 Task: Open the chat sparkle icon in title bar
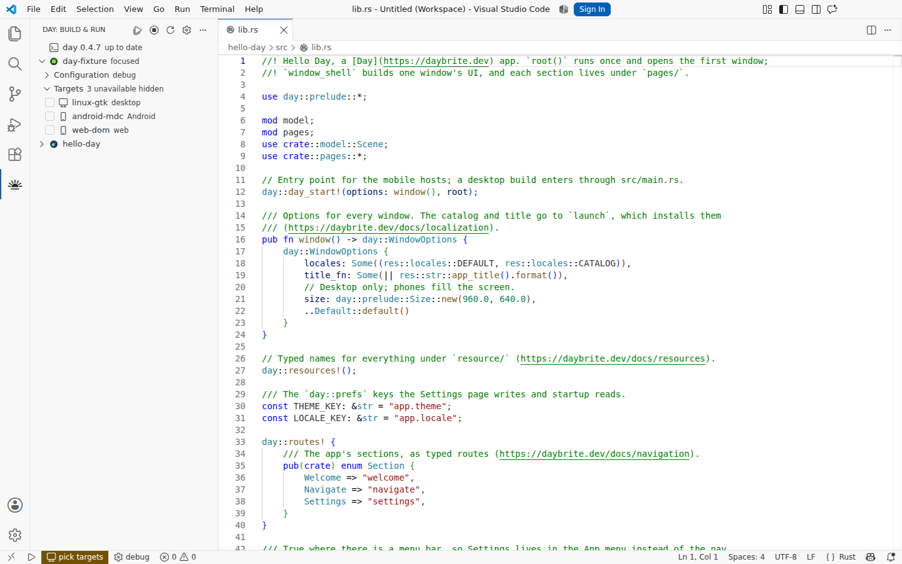point(832,9)
